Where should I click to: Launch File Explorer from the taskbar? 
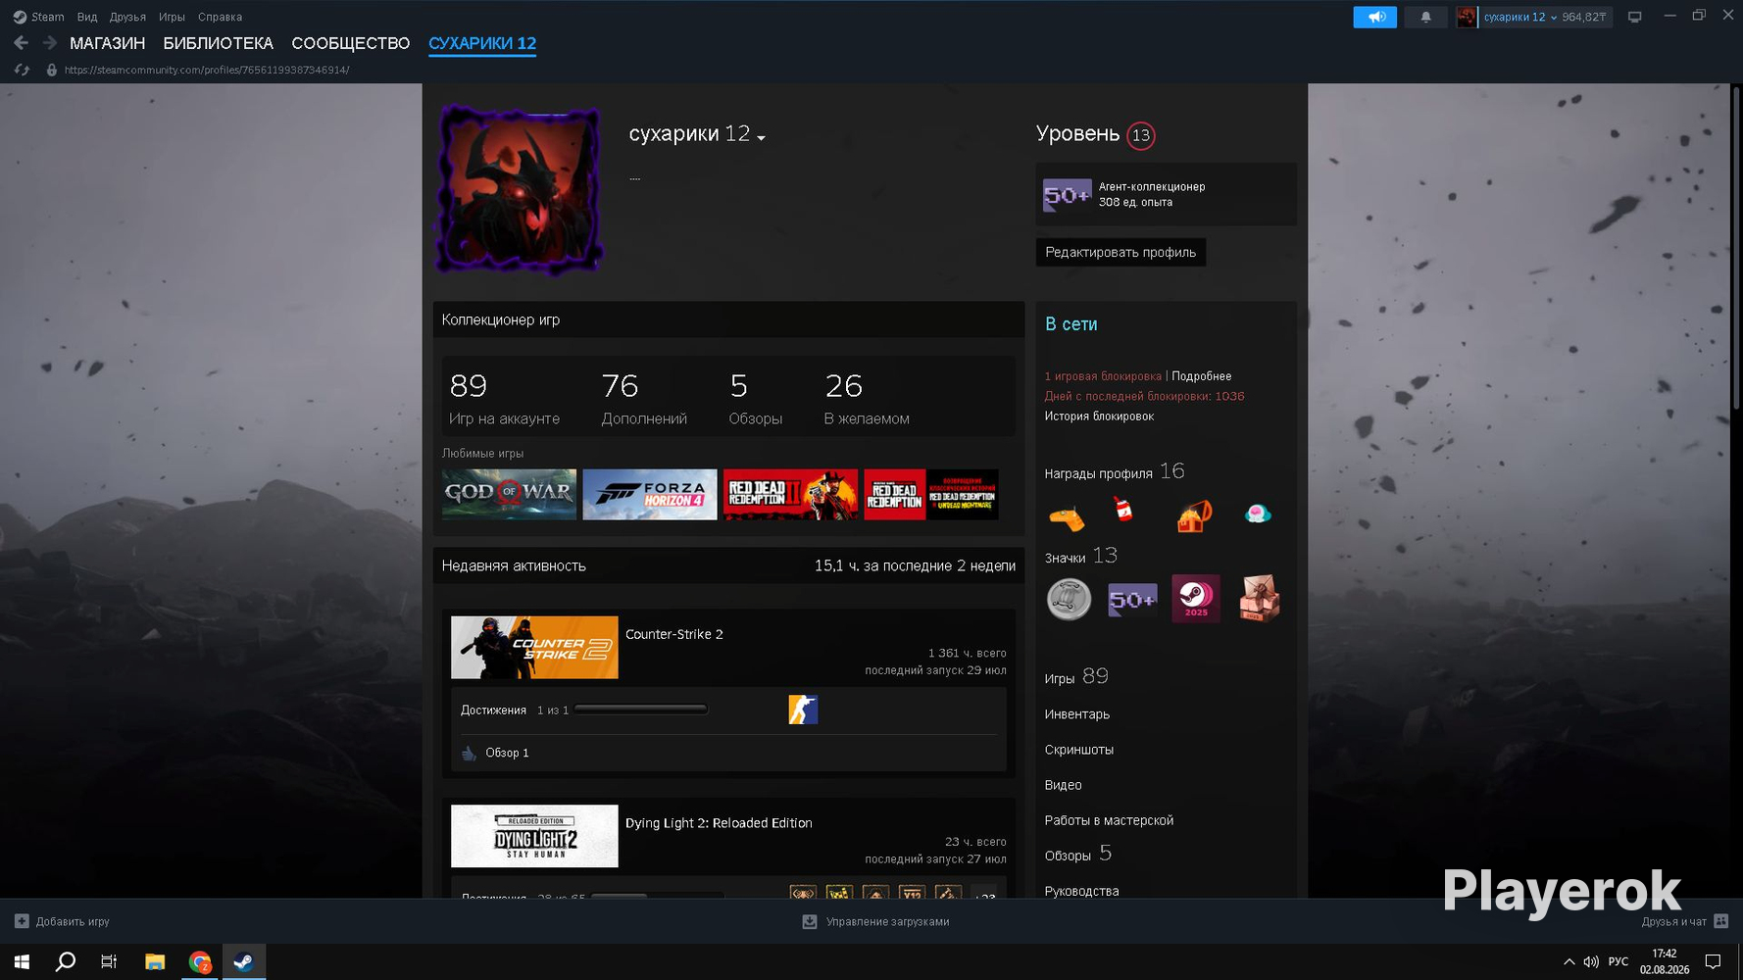[x=155, y=962]
